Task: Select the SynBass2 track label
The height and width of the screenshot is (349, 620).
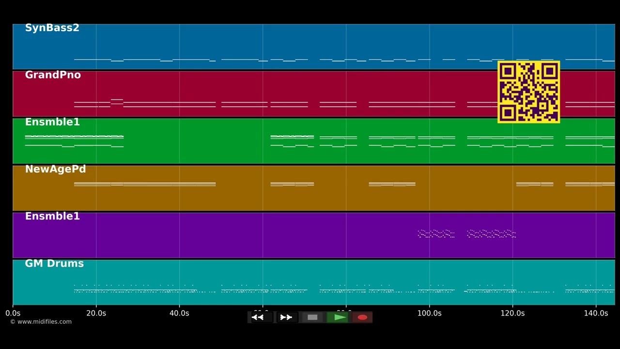Action: click(x=52, y=28)
